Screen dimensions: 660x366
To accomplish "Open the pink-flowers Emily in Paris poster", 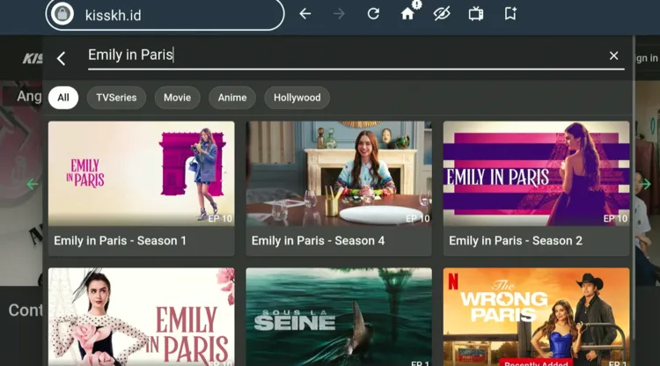I will point(142,317).
